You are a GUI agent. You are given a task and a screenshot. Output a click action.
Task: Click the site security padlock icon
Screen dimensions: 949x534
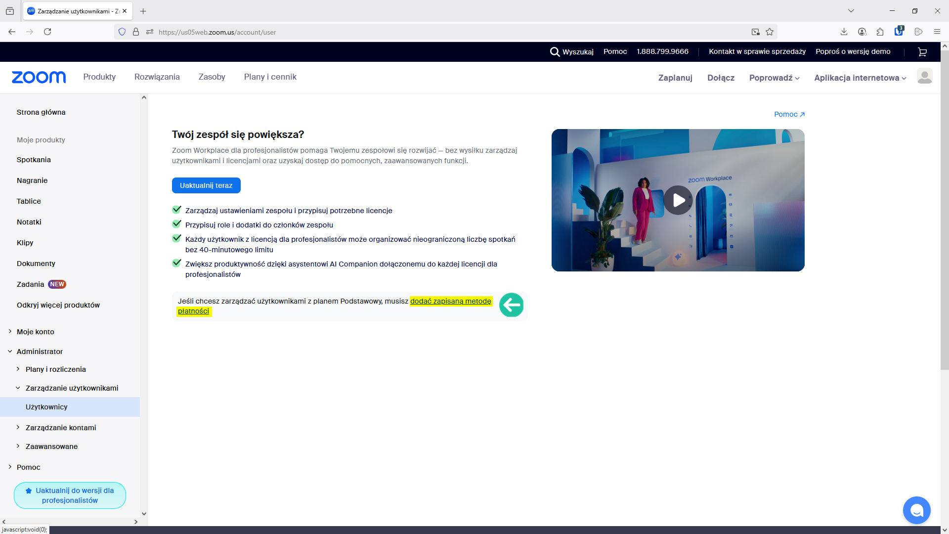point(136,32)
